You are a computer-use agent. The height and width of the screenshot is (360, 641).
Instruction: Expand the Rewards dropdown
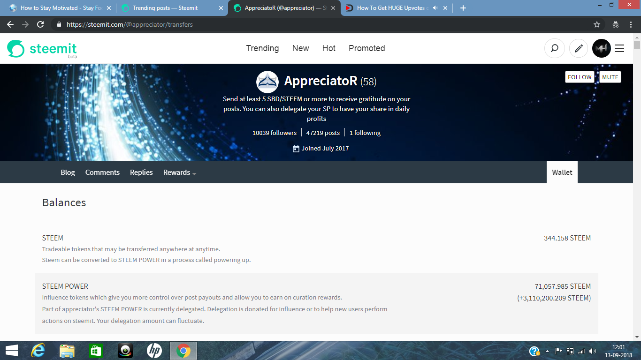tap(180, 172)
